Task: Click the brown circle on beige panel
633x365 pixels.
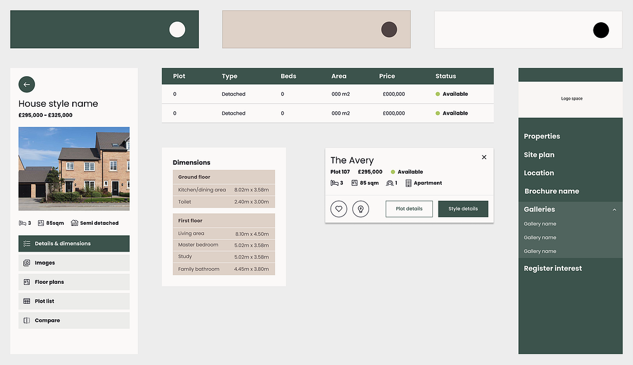Action: pyautogui.click(x=389, y=29)
